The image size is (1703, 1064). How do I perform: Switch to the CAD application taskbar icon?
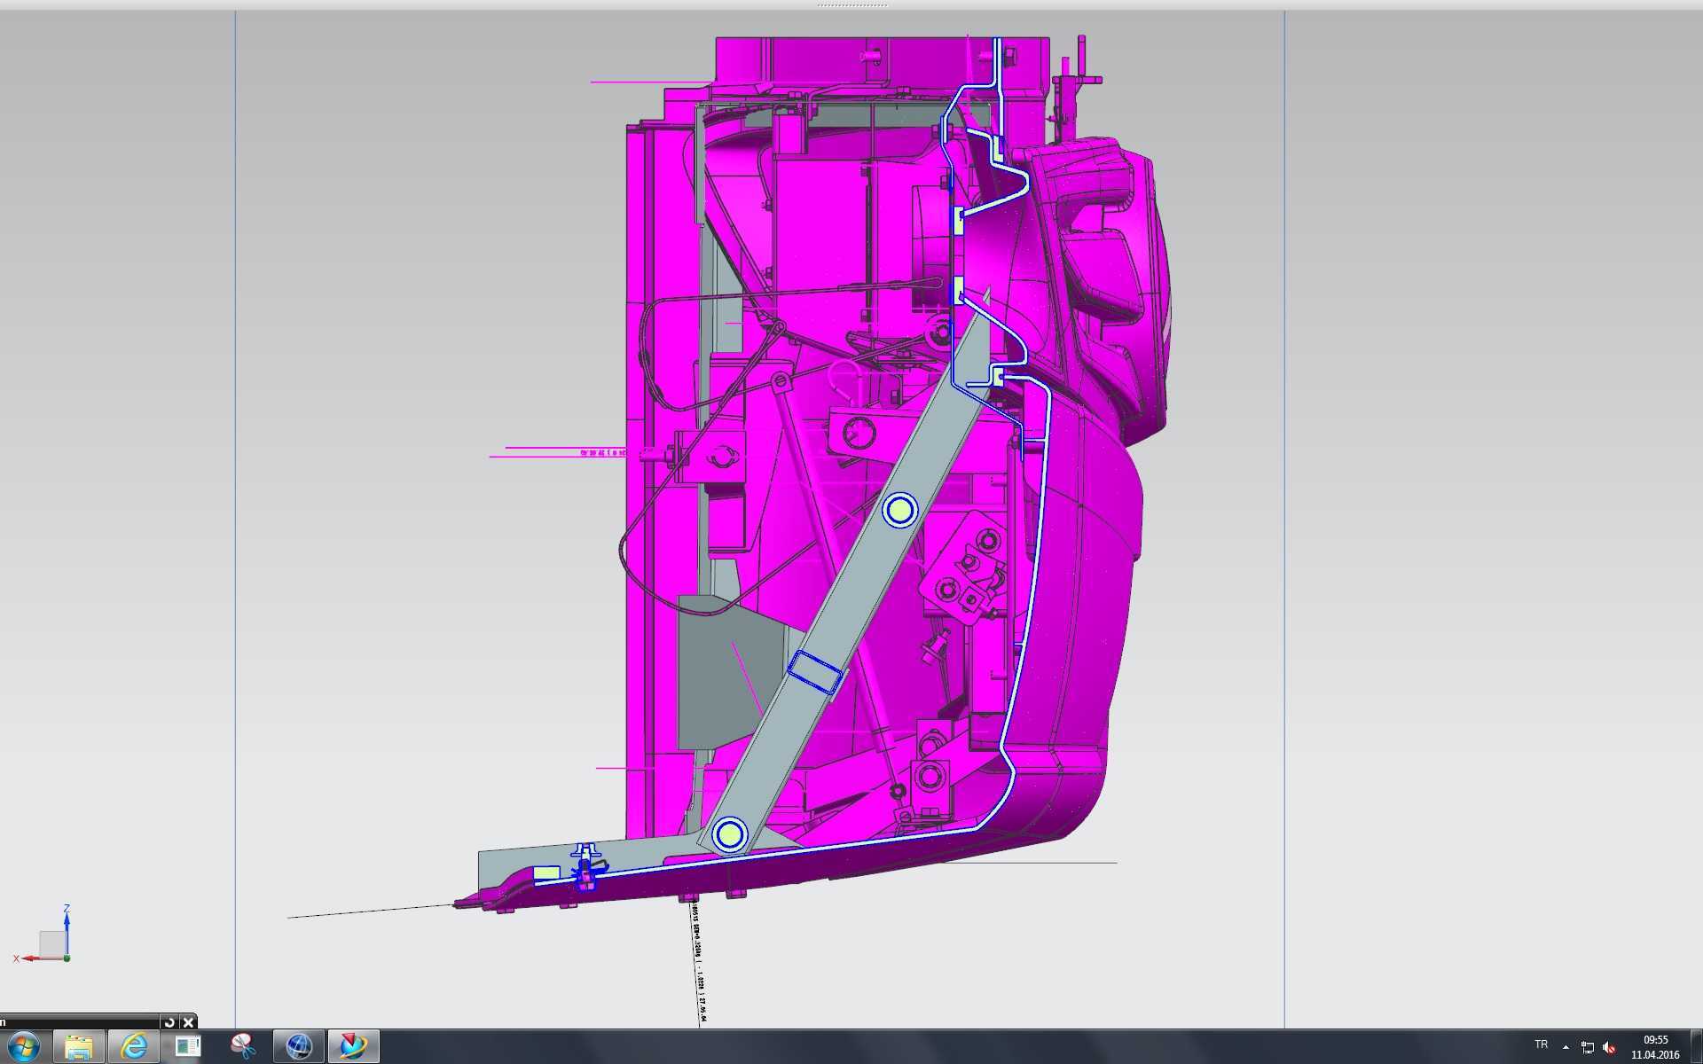point(354,1047)
